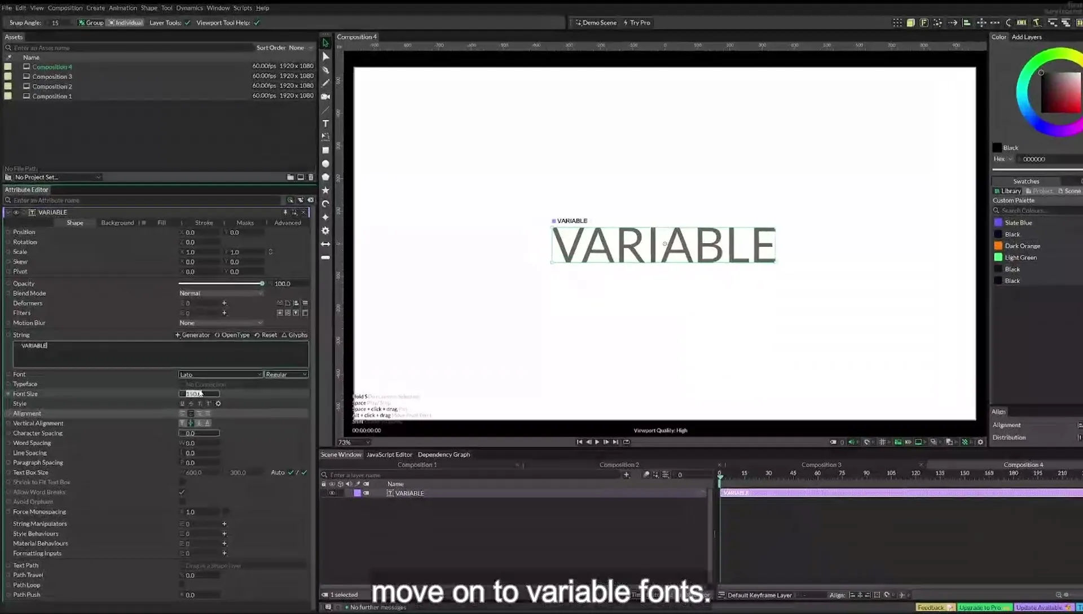Open the Animation menu

pyautogui.click(x=122, y=8)
